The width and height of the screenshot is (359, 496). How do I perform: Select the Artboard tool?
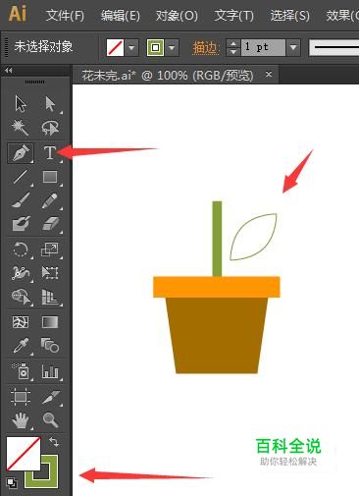[21, 397]
